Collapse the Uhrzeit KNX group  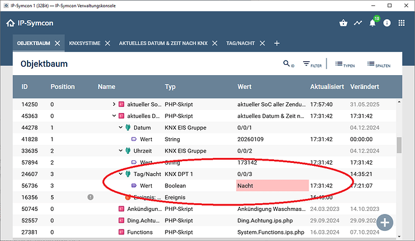point(120,151)
